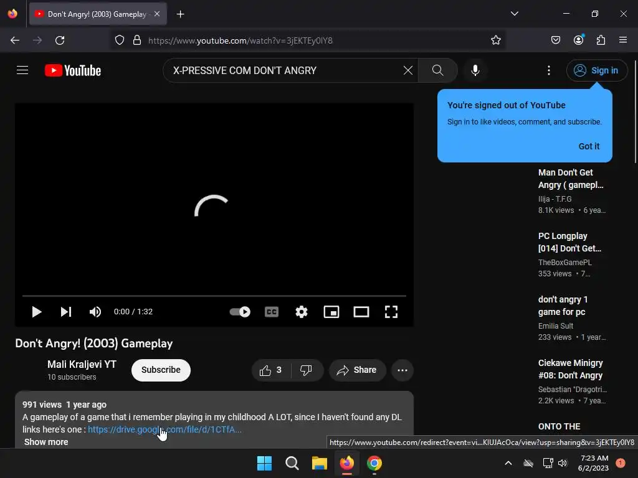Image resolution: width=638 pixels, height=478 pixels.
Task: Open Ciekawe Minigry #08: Don't Angry video
Action: point(570,369)
